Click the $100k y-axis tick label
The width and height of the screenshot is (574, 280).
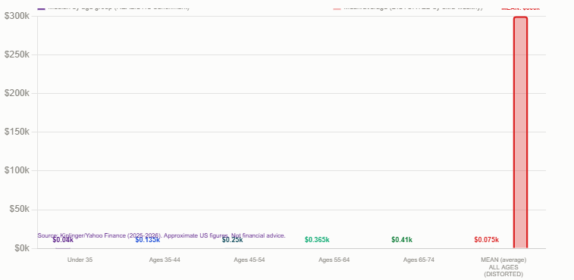17,171
